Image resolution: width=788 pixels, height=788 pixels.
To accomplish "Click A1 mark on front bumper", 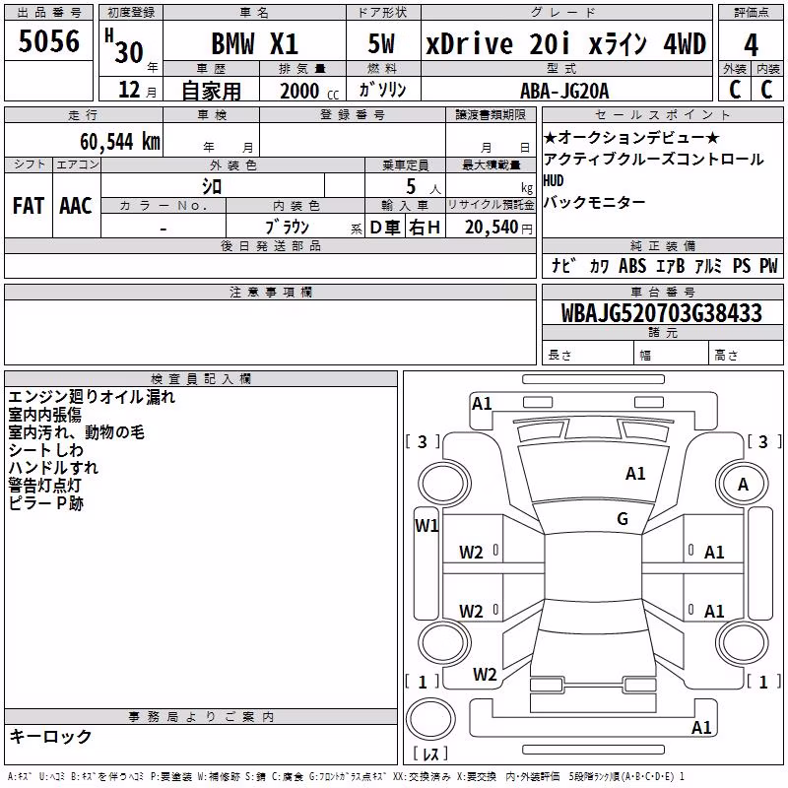I will 482,404.
